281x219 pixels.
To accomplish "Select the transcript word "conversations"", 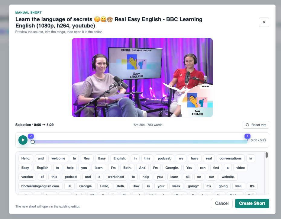I will 231,158.
